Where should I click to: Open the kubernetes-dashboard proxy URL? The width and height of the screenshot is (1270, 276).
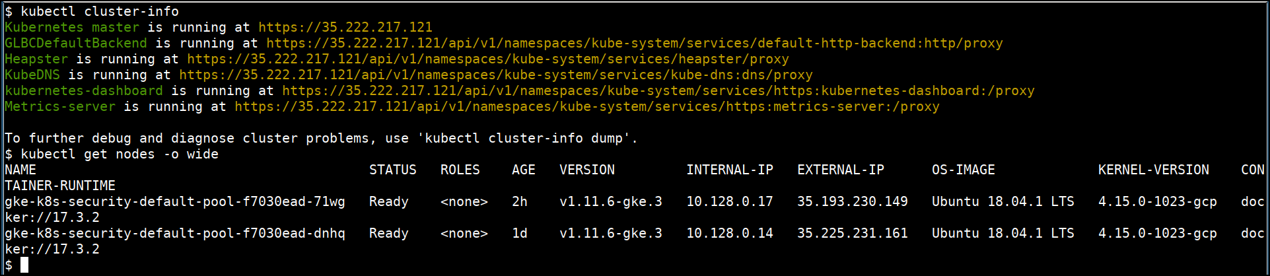tap(658, 91)
